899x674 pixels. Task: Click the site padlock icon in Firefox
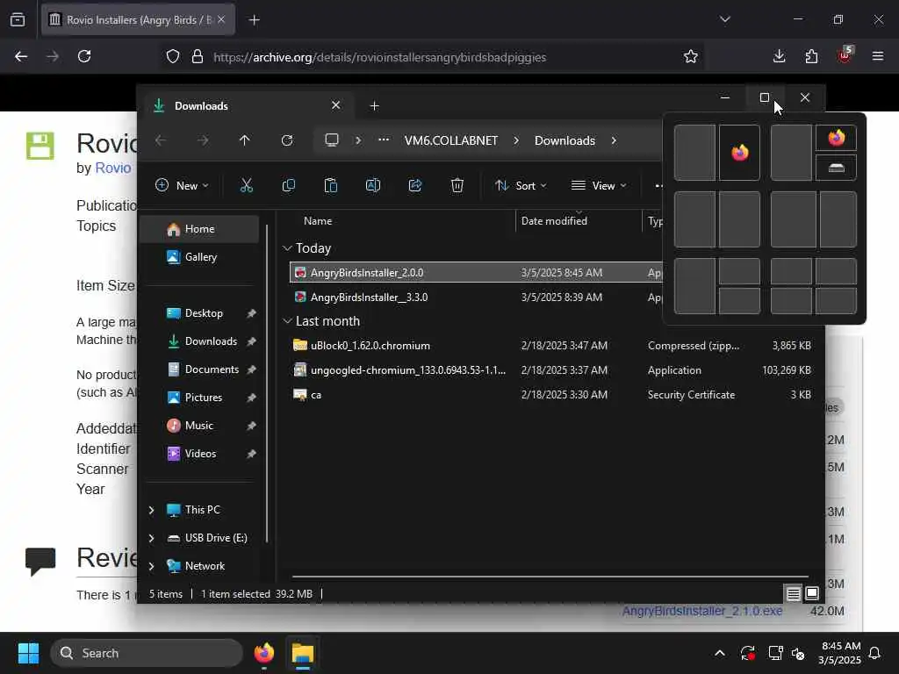(x=198, y=57)
